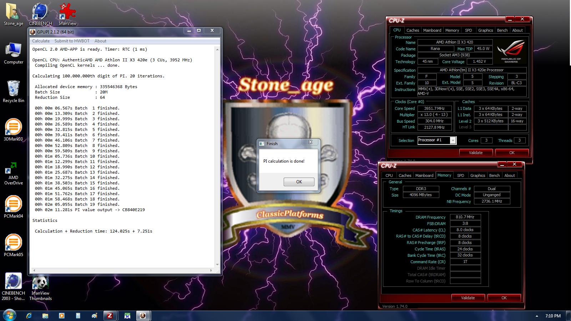The image size is (571, 321).
Task: Open About tab in upper CPU-Z window
Action: tap(517, 30)
